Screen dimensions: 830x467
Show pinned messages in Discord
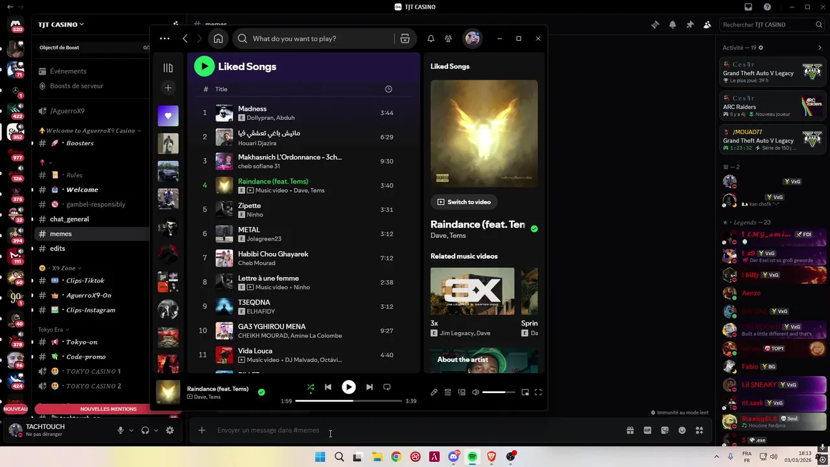(690, 25)
